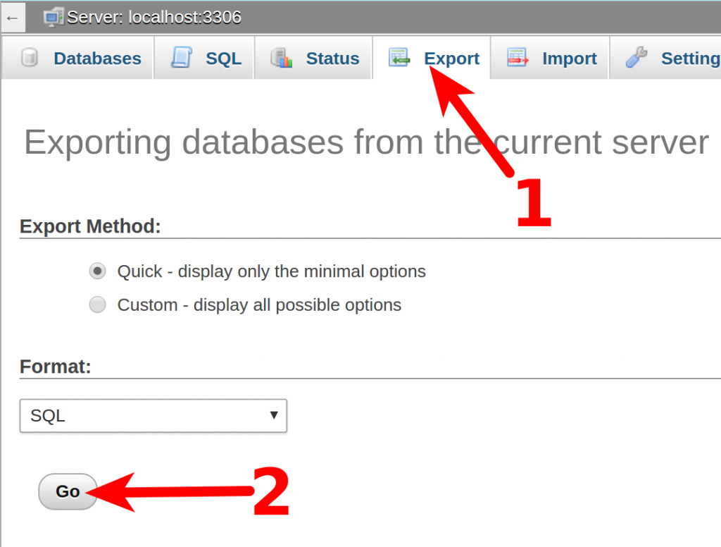Open the Status tab
721x547 pixels.
[332, 59]
